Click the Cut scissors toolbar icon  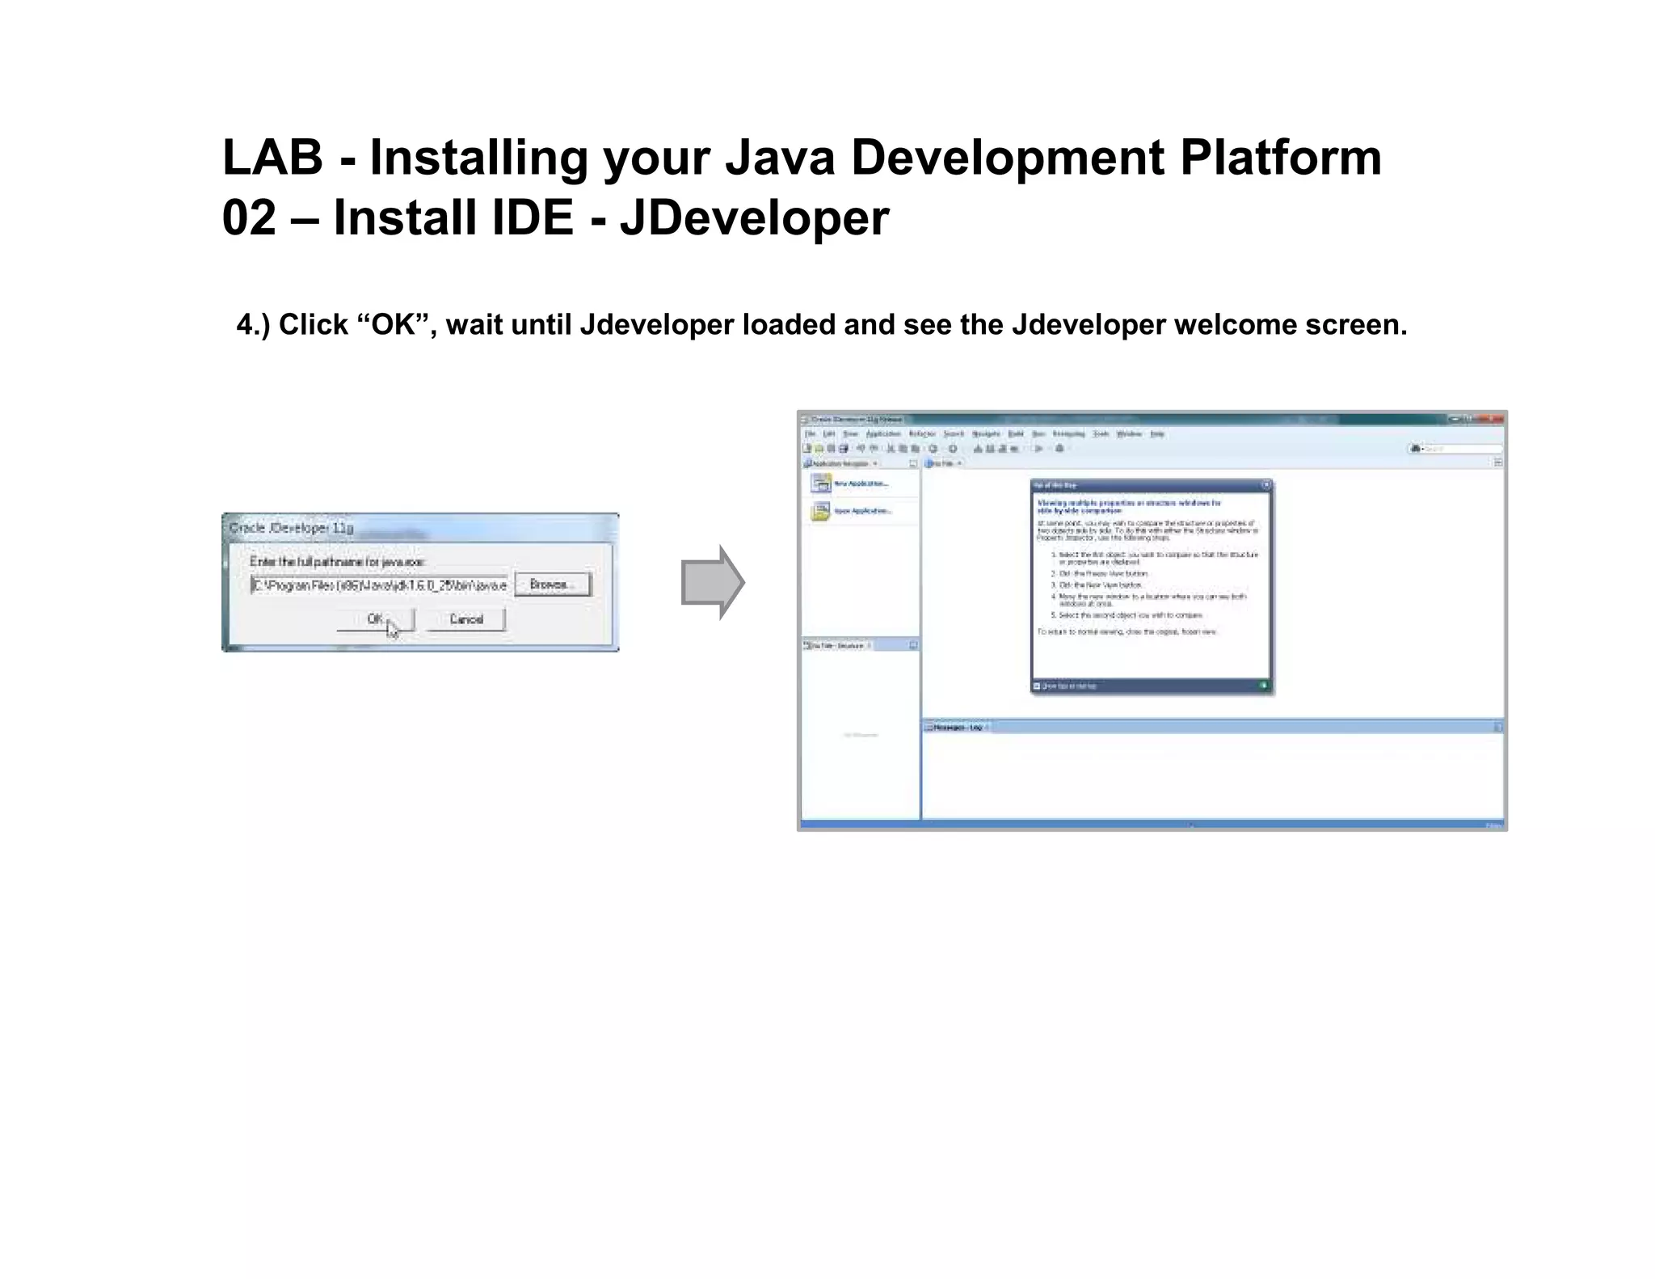click(891, 449)
